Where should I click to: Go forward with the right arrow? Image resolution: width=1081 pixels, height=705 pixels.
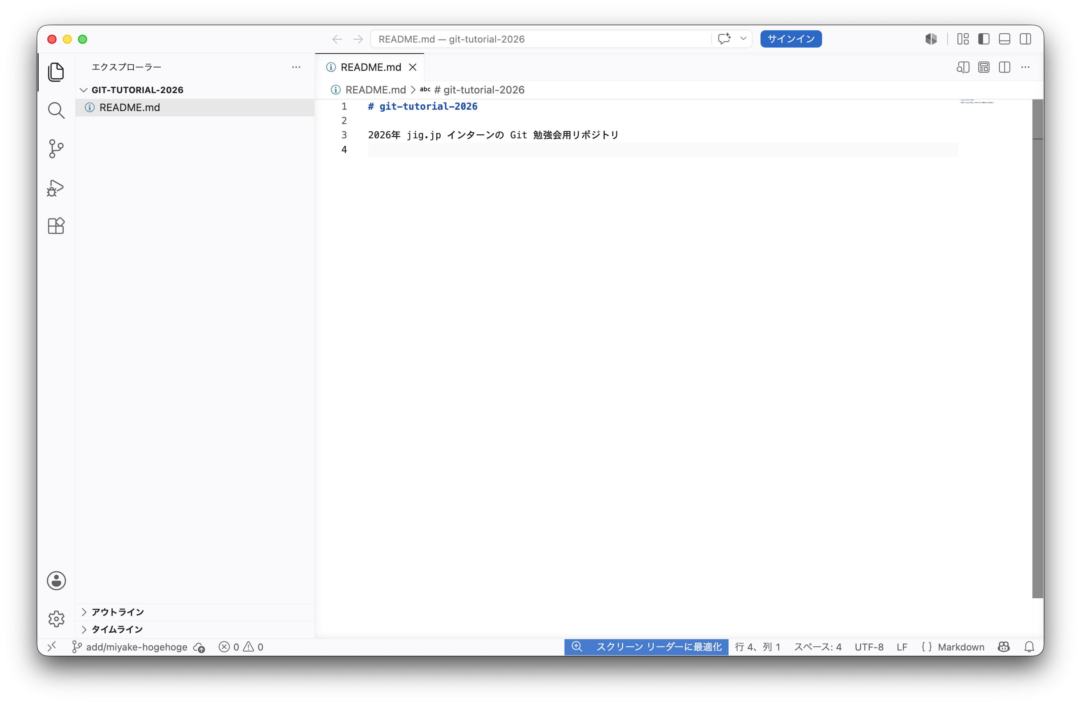point(358,39)
